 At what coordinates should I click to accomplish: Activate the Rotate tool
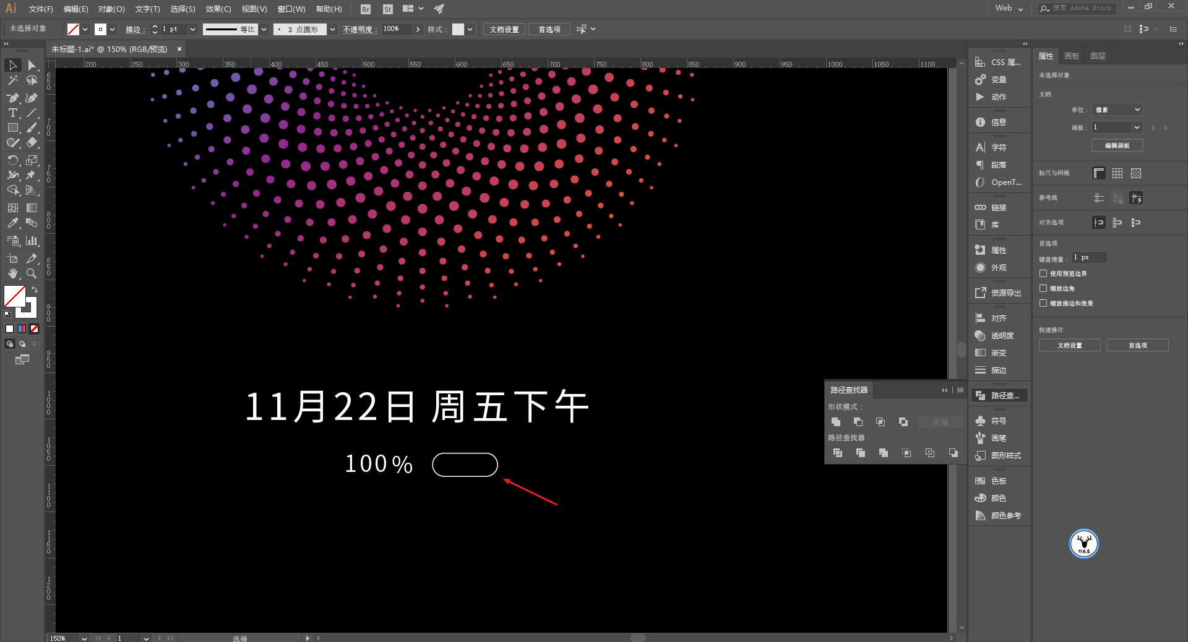click(12, 160)
